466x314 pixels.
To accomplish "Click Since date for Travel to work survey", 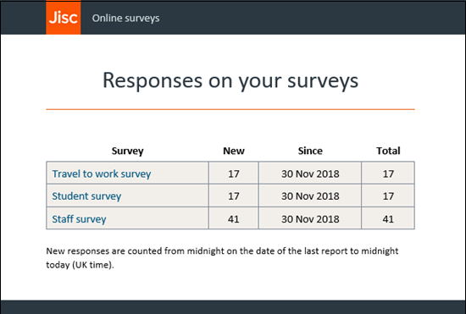I will click(310, 173).
